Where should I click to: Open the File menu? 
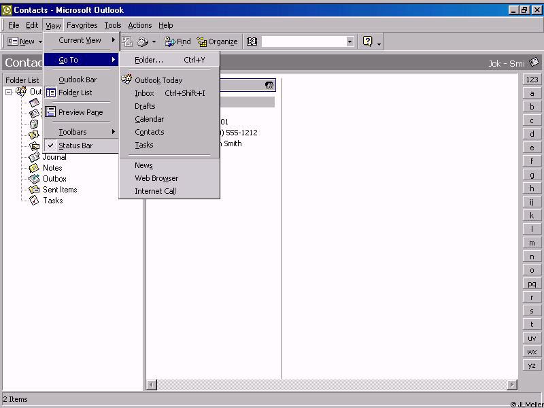(x=14, y=25)
